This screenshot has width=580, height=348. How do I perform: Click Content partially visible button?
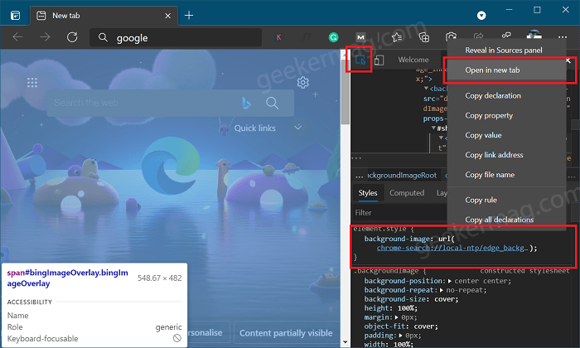point(286,333)
